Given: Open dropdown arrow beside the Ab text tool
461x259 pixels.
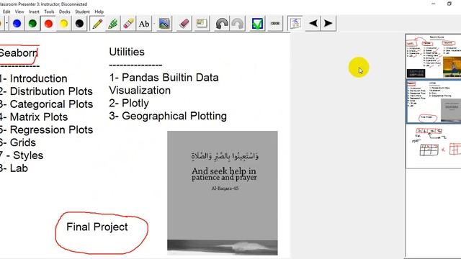Looking at the screenshot, I should click(154, 24).
